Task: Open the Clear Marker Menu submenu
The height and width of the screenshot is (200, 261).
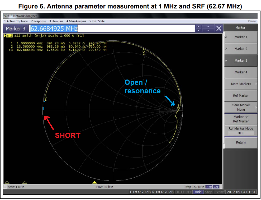Action: click(x=240, y=107)
